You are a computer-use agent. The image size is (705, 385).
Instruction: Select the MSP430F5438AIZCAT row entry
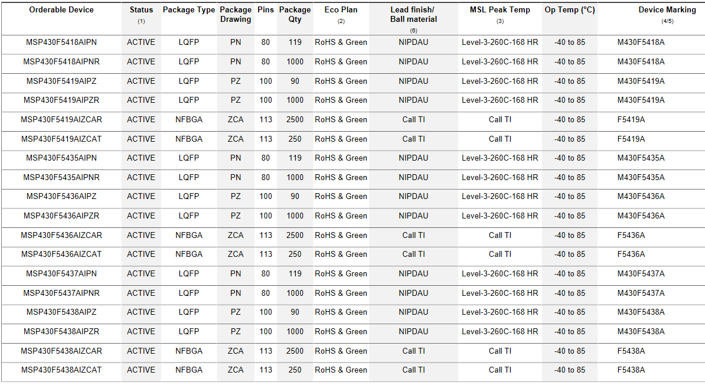click(61, 370)
